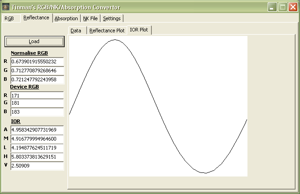Viewport: 300px width, 194px height.
Task: Select the IOR Plot tab
Action: coord(139,30)
